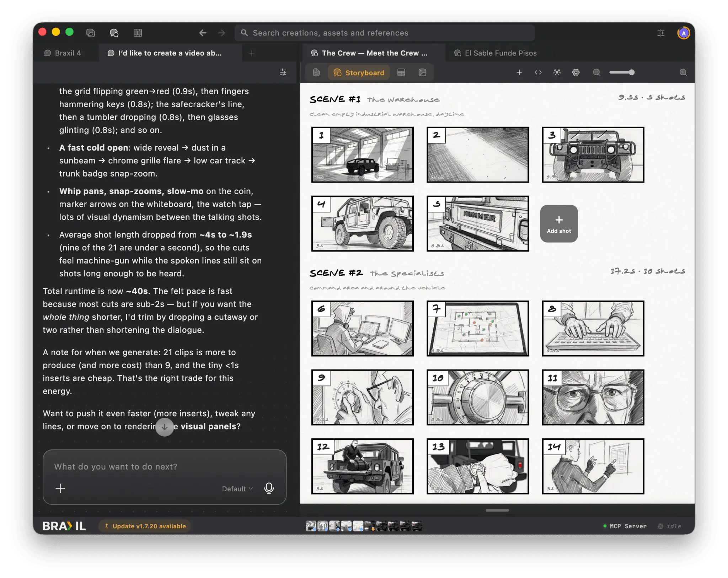Open chat options sliders icon above the conversation
Screen dimensions: 728x578
[x=283, y=72]
